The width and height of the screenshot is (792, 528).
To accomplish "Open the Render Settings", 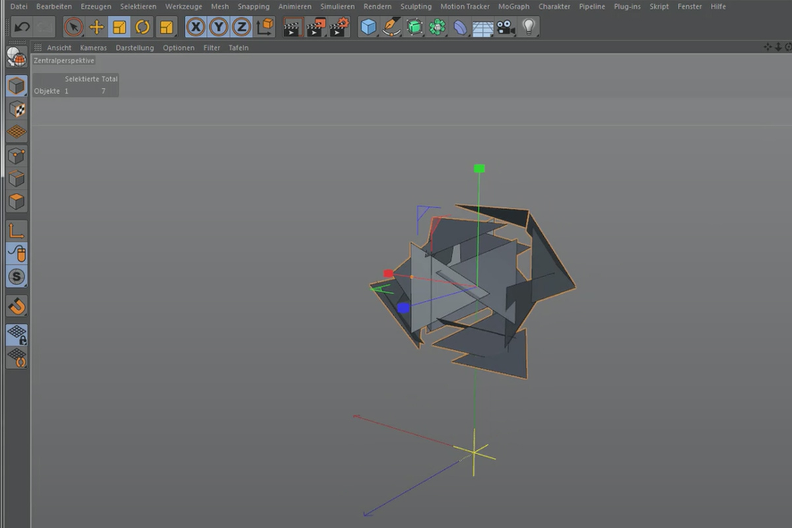I will point(340,26).
